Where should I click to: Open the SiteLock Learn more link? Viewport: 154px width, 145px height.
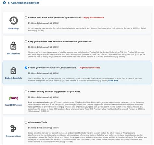(113, 81)
